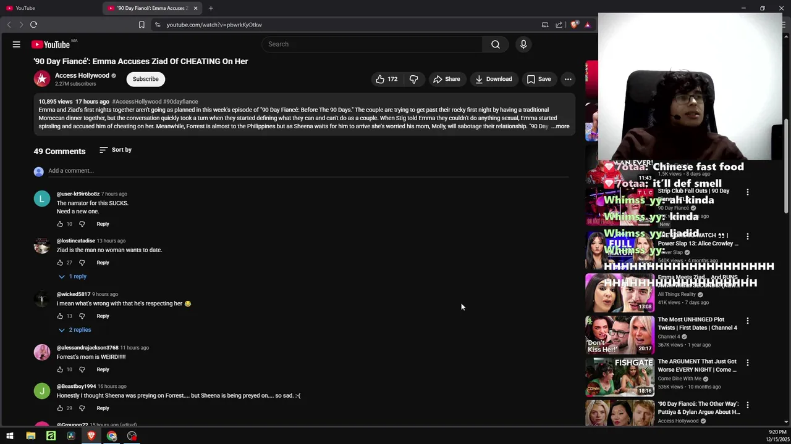Open options for The Other Way video
The image size is (791, 444).
(748, 405)
